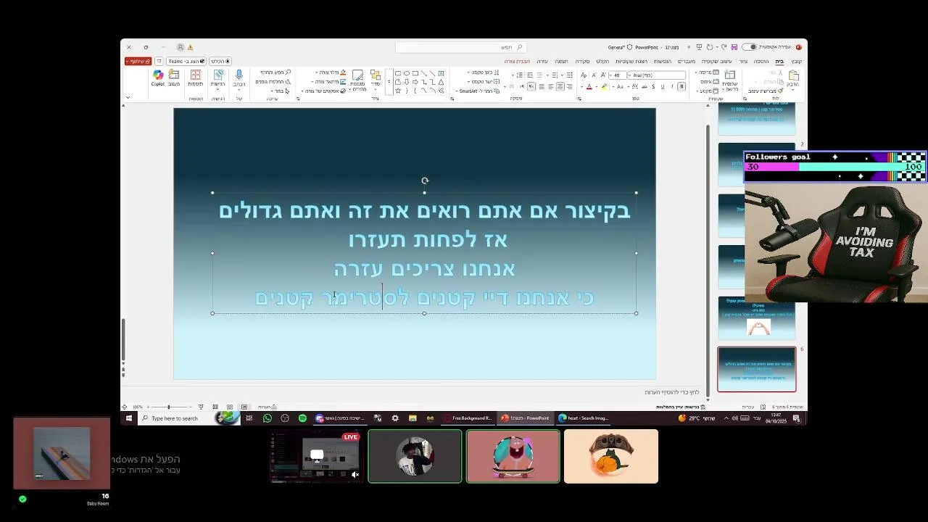The height and width of the screenshot is (522, 928).
Task: Click the PowerPoint search box
Action: click(460, 47)
